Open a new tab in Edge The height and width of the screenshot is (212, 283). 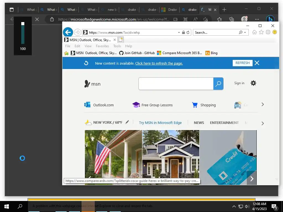point(224,10)
